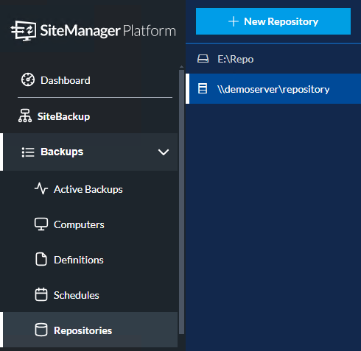Click the Repositories cylinder icon
361x351 pixels.
click(41, 330)
